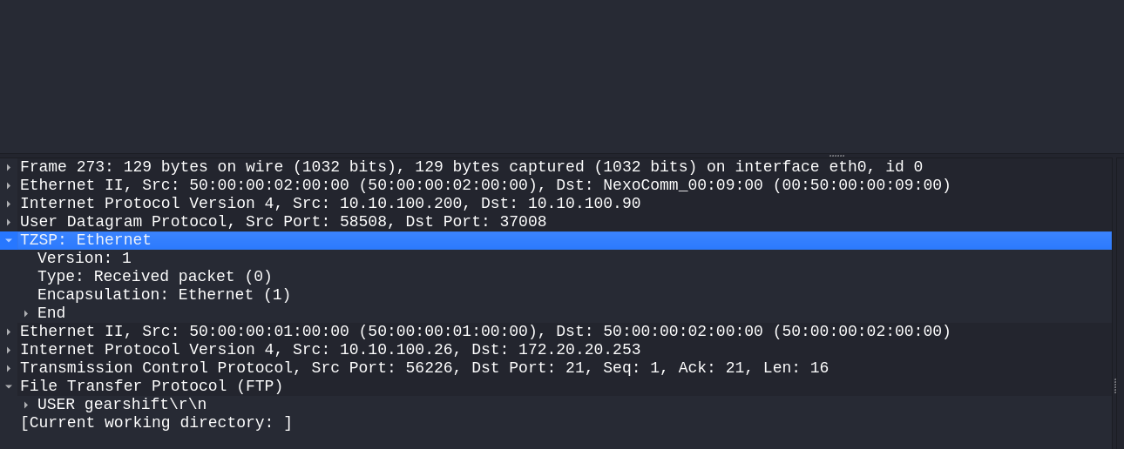1124x449 pixels.
Task: Expand Internet Protocol Src 10.10.100.26 row
Action: 9,350
